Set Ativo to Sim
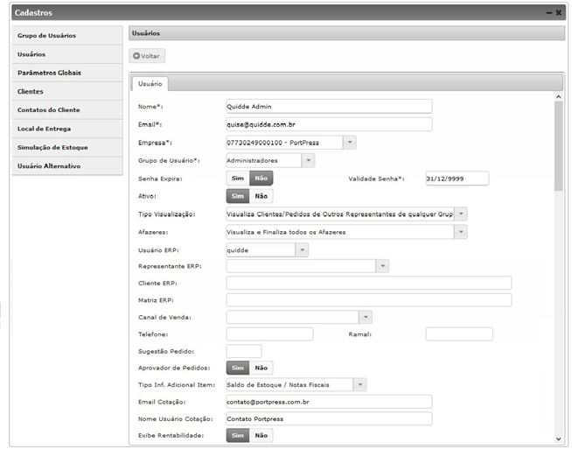This screenshot has width=572, height=449. [x=238, y=196]
